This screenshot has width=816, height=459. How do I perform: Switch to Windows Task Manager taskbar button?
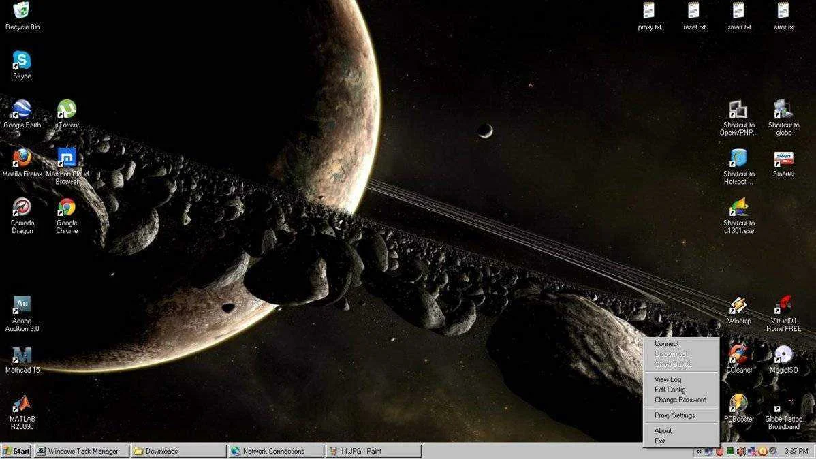[81, 452]
